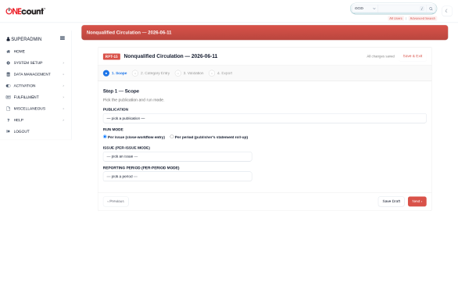
Task: Click the SUPERADMIN username label
Action: 27,39
